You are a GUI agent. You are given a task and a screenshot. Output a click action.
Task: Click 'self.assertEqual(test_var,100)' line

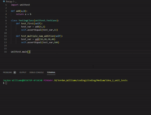point(40,43)
